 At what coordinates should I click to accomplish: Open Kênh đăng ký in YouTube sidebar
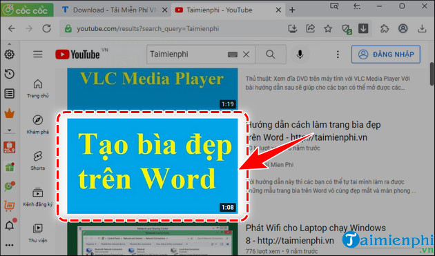(x=38, y=197)
